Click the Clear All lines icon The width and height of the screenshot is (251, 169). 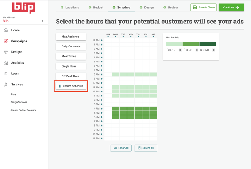(x=115, y=148)
